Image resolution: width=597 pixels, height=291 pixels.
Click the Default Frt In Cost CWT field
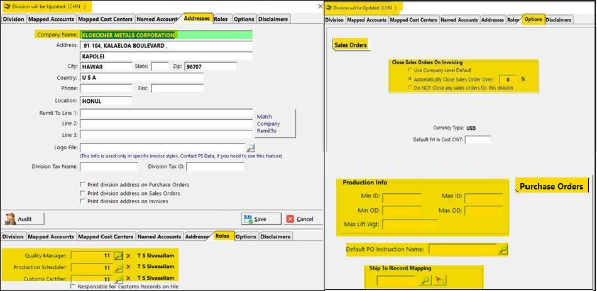pos(478,139)
